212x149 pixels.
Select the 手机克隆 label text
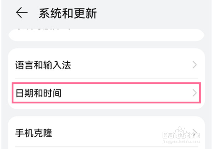pyautogui.click(x=34, y=133)
